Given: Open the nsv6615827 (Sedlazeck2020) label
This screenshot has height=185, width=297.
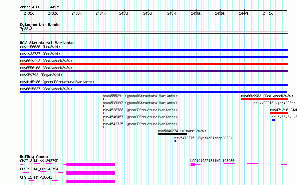Looking at the screenshot, I should [46, 89].
